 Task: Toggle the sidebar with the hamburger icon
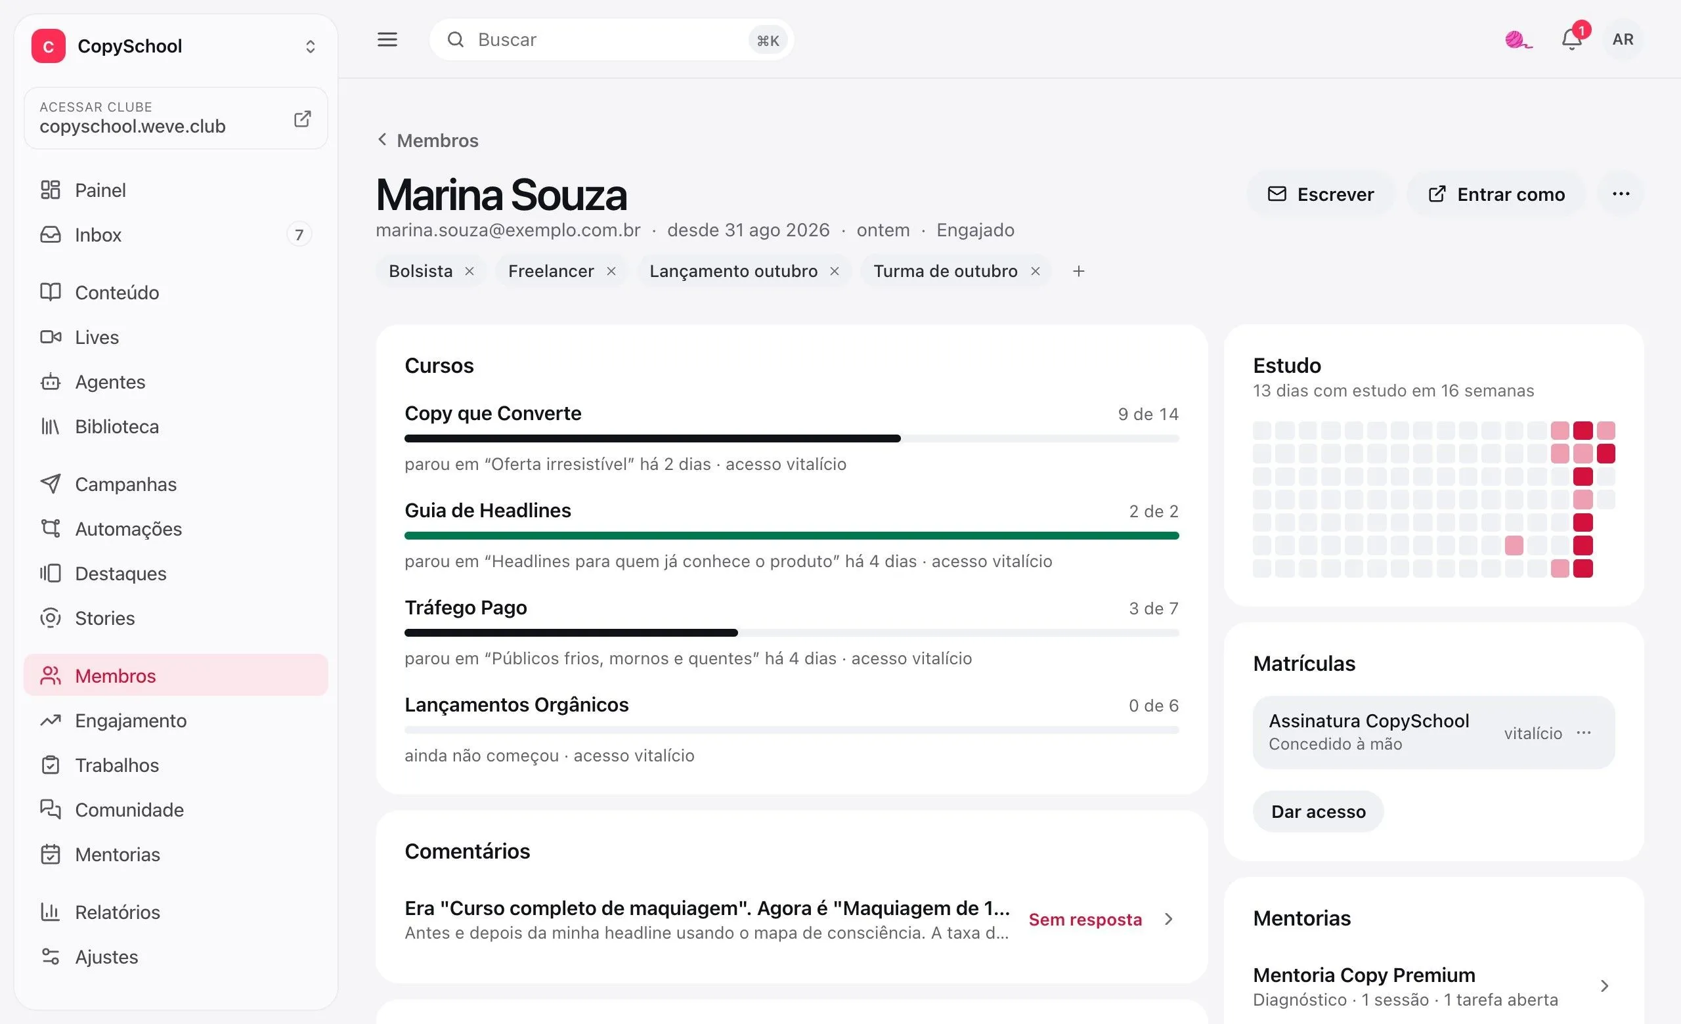click(x=387, y=39)
